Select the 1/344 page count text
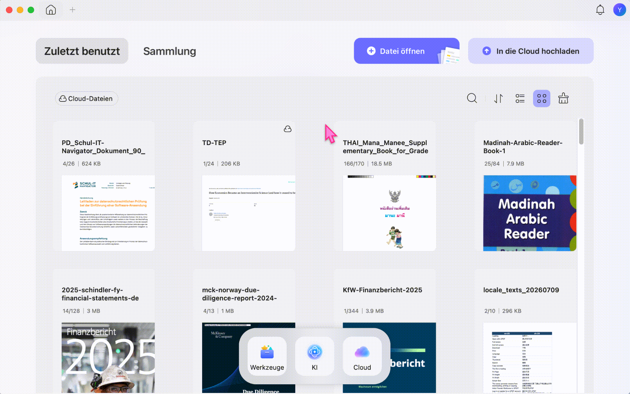This screenshot has height=394, width=630. (x=351, y=311)
